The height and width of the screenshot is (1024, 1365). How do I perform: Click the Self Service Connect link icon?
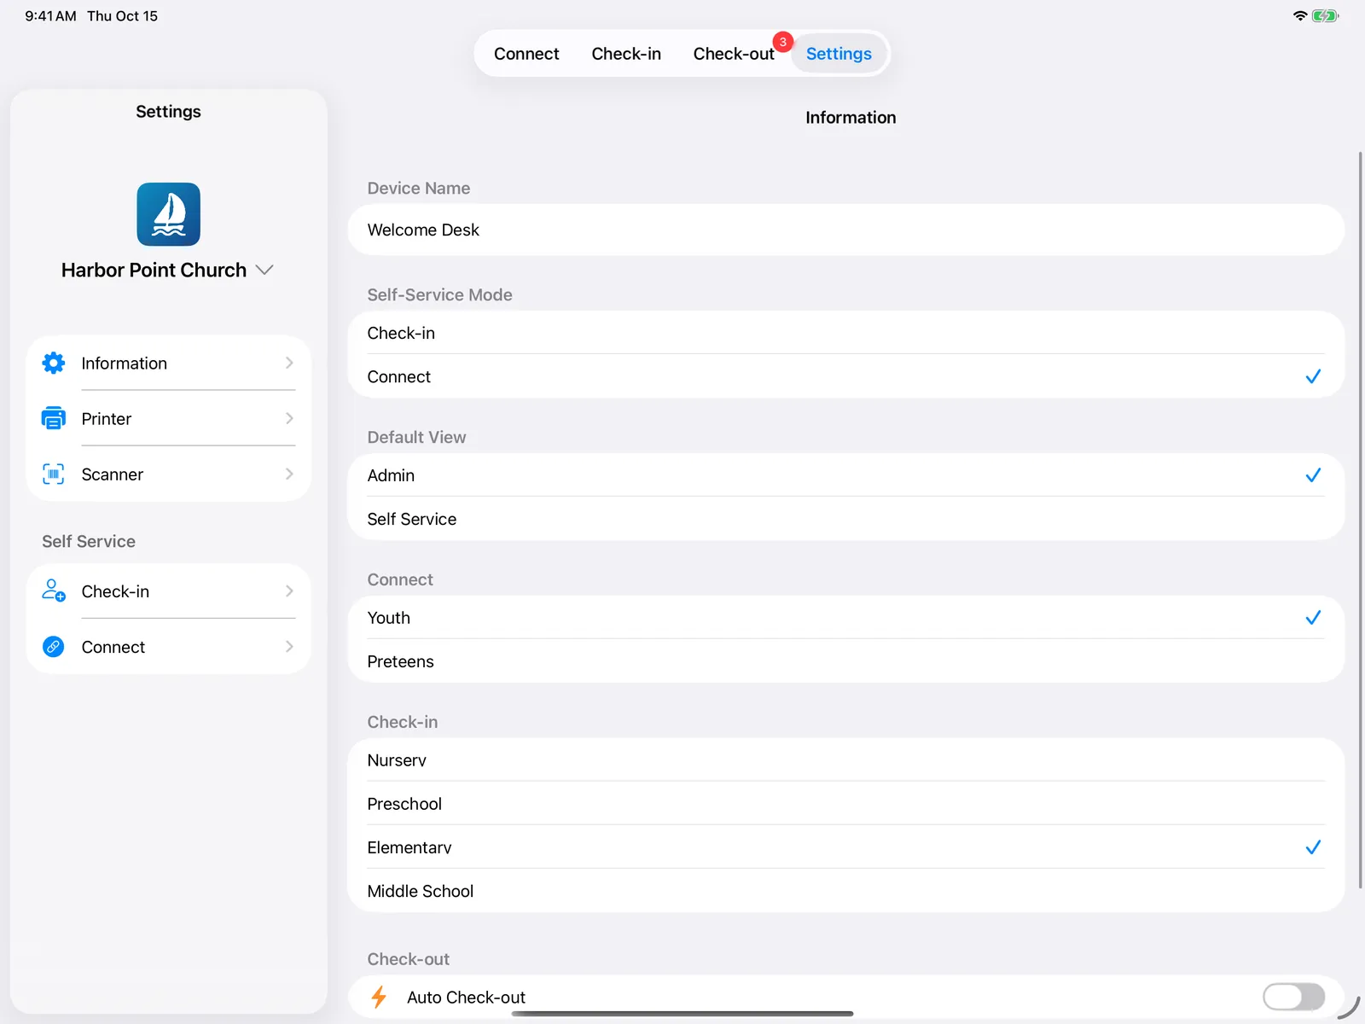(53, 647)
